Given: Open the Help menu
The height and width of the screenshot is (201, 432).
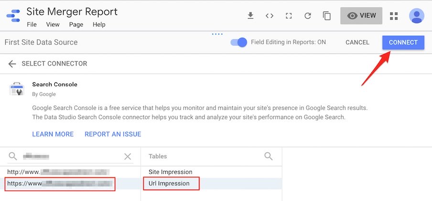Looking at the screenshot, I should point(99,24).
